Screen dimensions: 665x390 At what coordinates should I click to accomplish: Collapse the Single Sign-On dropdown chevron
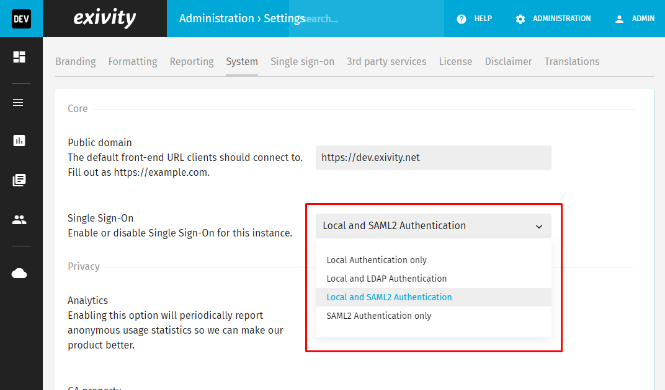pyautogui.click(x=538, y=227)
